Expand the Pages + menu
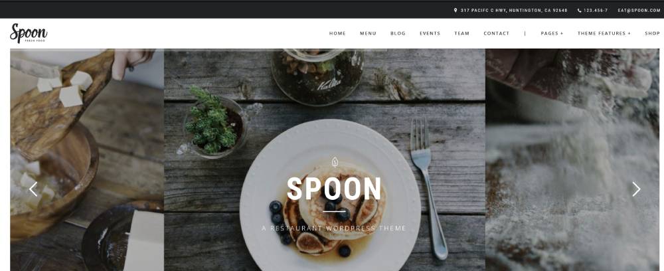This screenshot has width=664, height=271. (x=552, y=33)
